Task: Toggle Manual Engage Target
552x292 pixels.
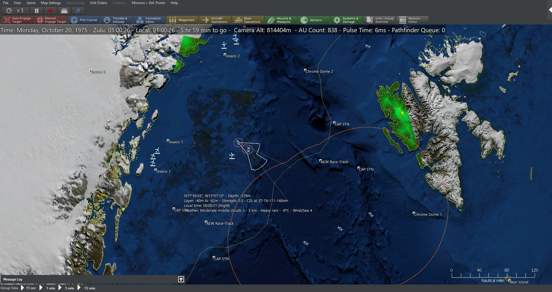Action: 51,20
